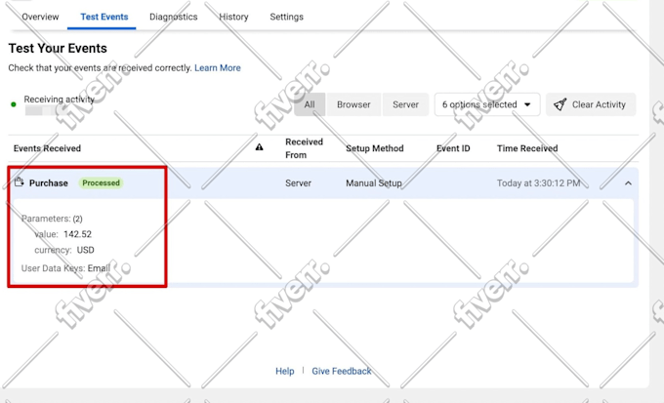Click the Purchase event shopping bag icon
The height and width of the screenshot is (403, 664).
click(20, 182)
